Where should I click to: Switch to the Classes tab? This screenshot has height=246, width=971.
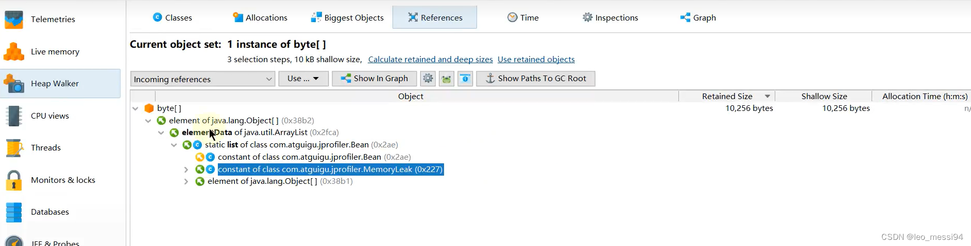tap(173, 17)
